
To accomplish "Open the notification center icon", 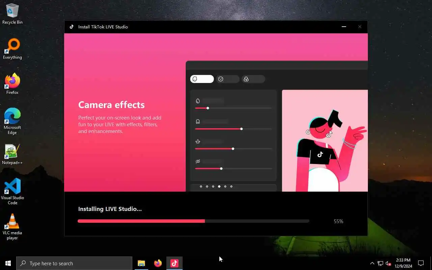I will 421,263.
